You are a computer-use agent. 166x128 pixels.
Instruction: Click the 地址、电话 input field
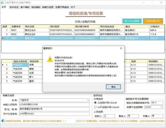coord(54,109)
